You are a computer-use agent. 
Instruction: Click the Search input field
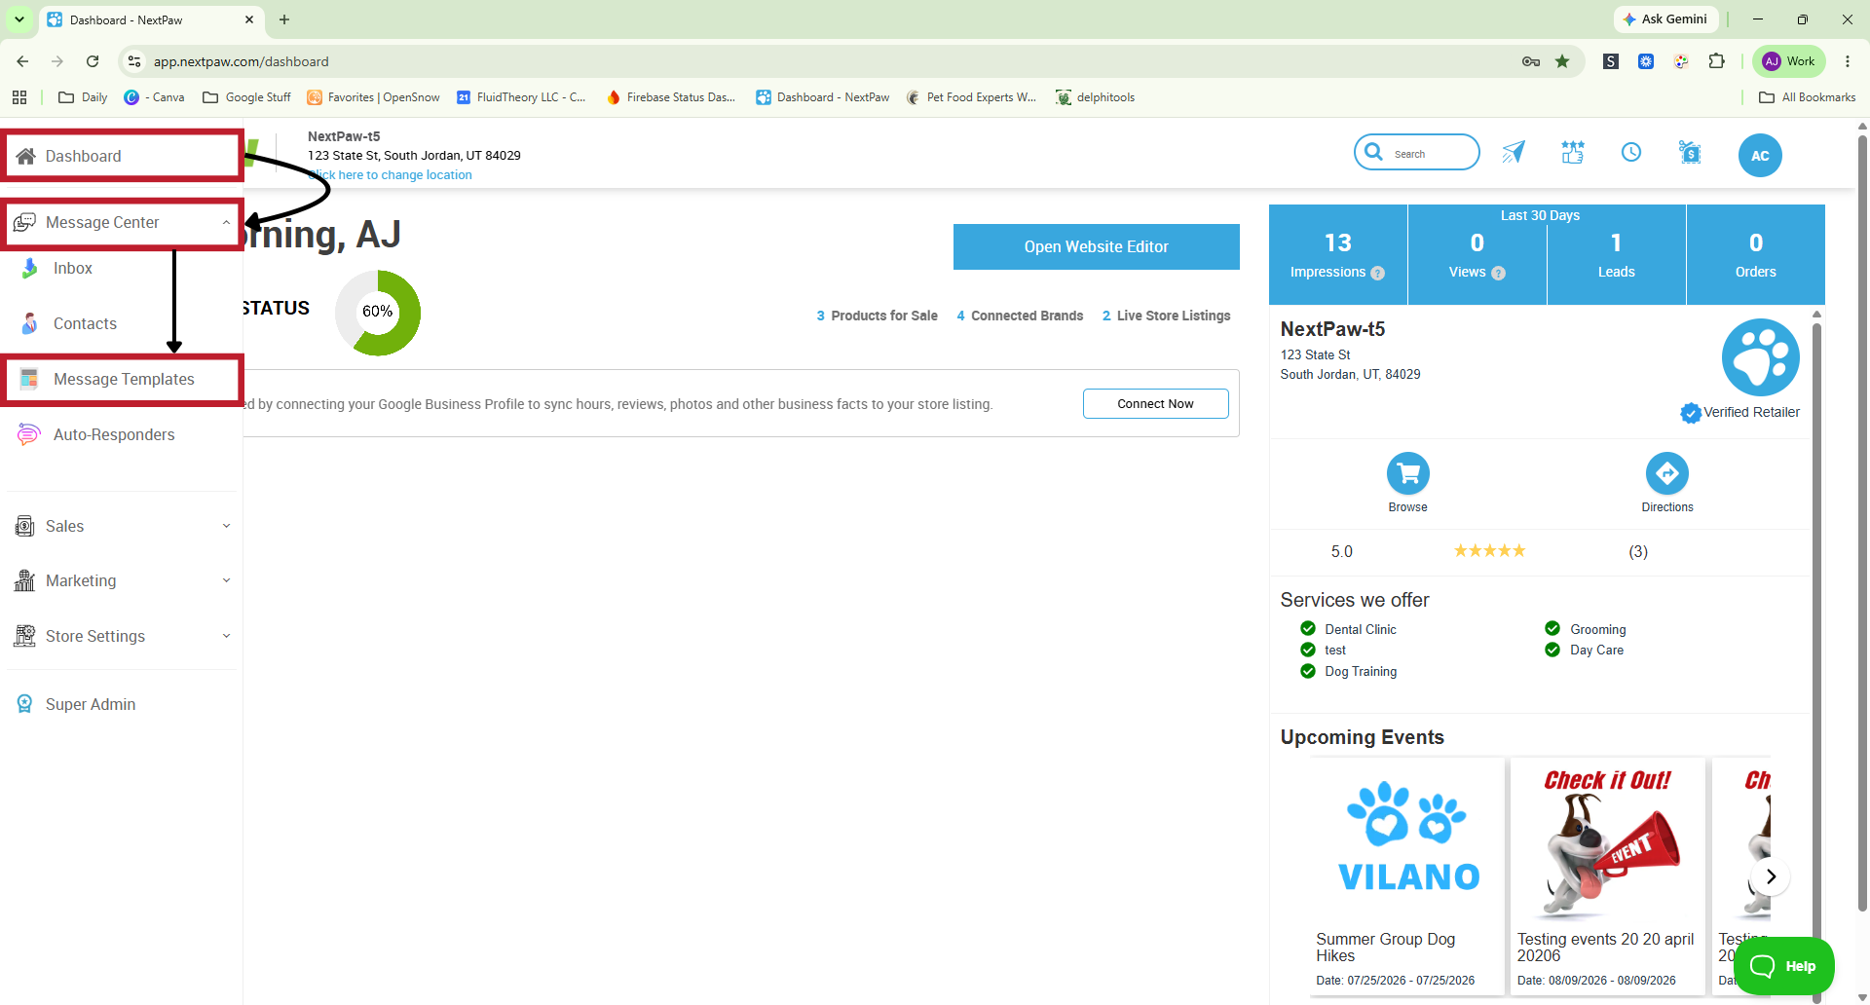pyautogui.click(x=1417, y=152)
